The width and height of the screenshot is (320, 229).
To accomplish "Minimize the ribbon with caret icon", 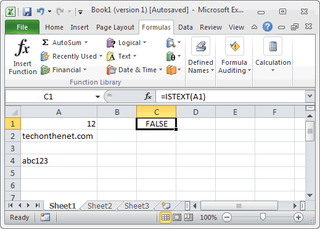I will point(254,27).
